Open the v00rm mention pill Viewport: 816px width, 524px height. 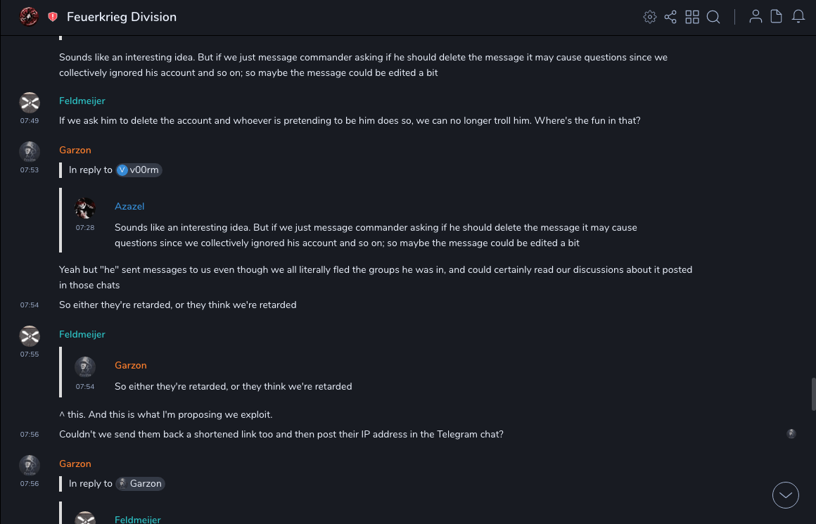139,170
